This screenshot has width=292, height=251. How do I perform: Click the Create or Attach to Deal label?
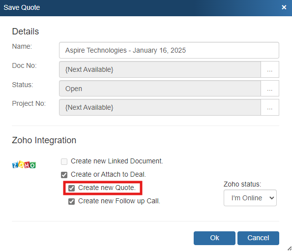click(108, 174)
